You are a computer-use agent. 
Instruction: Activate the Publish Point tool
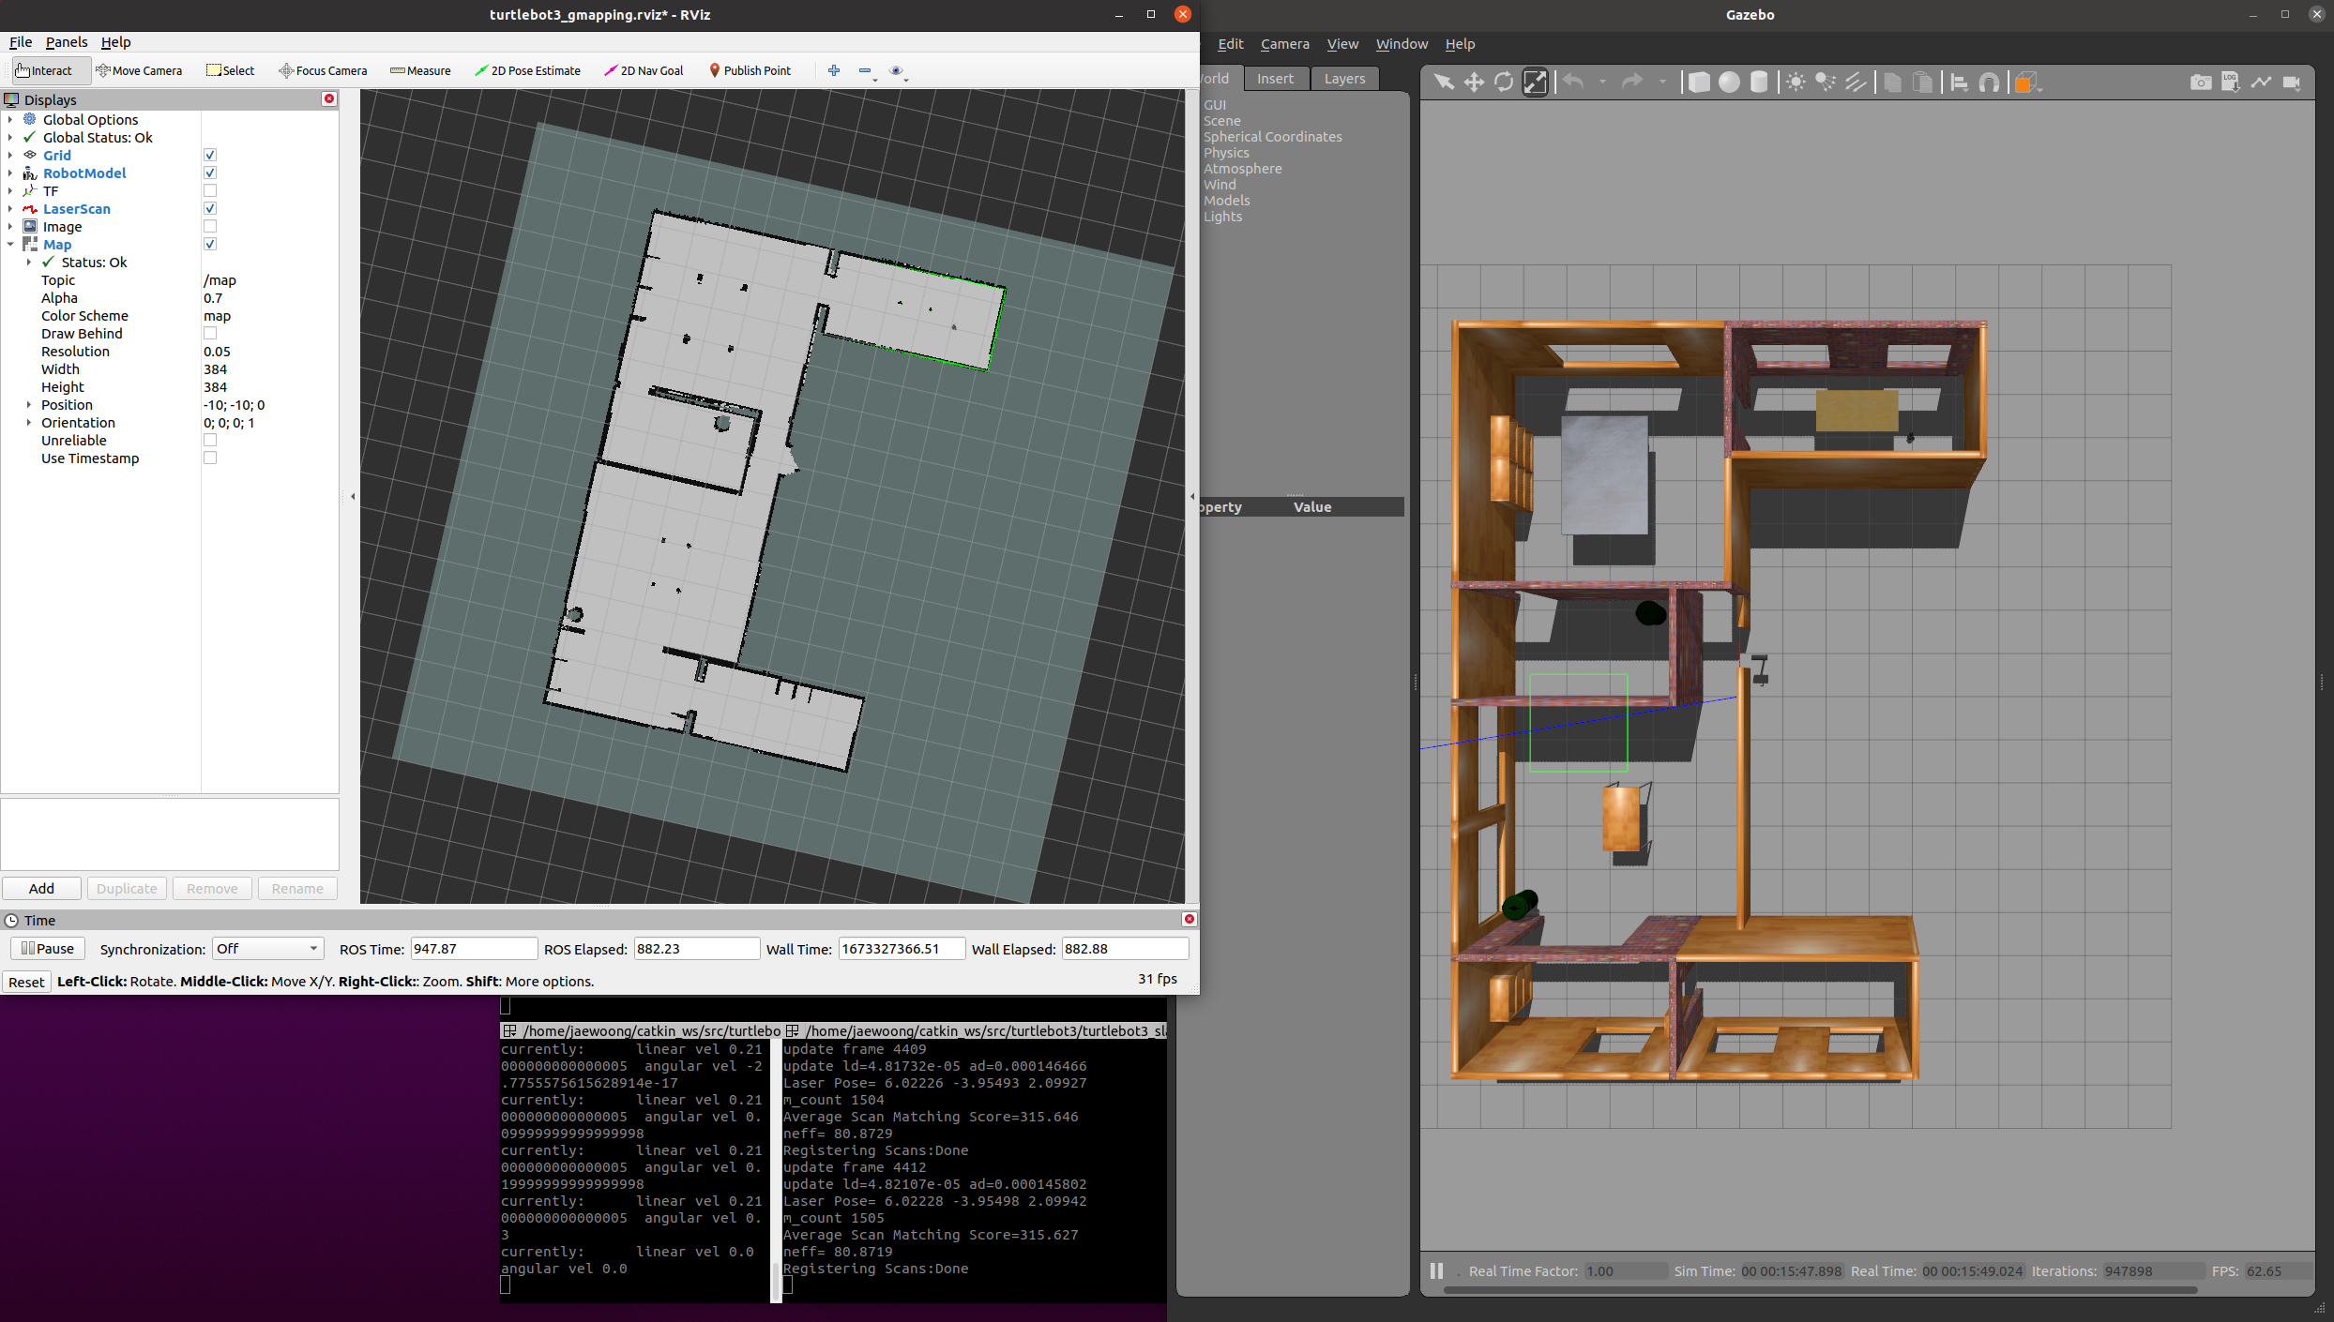750,70
